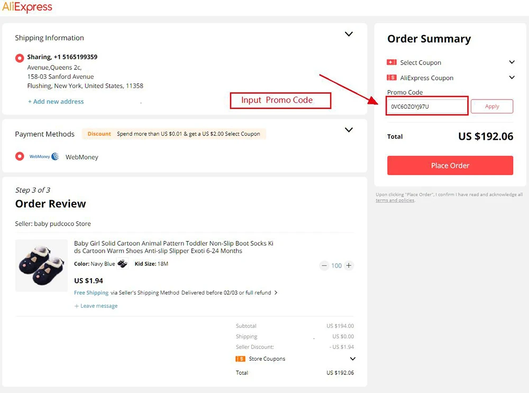Click the Step 3 of 3 label
The image size is (529, 393).
(33, 190)
